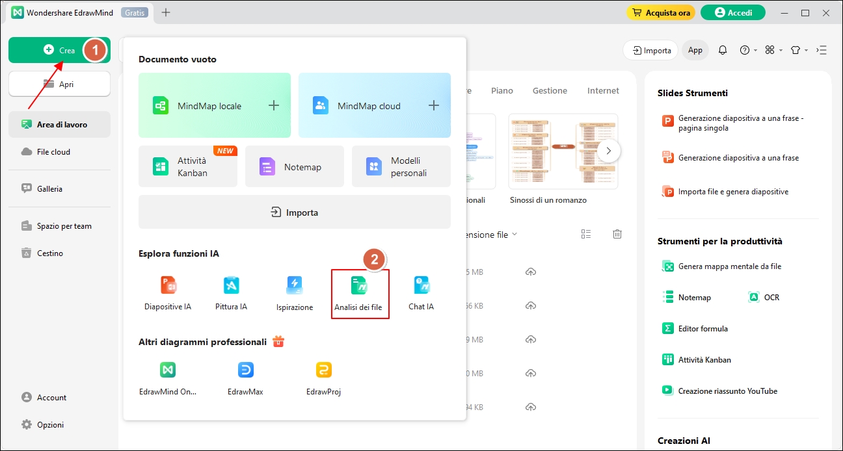
Task: Click trash icon above file list
Action: point(618,234)
